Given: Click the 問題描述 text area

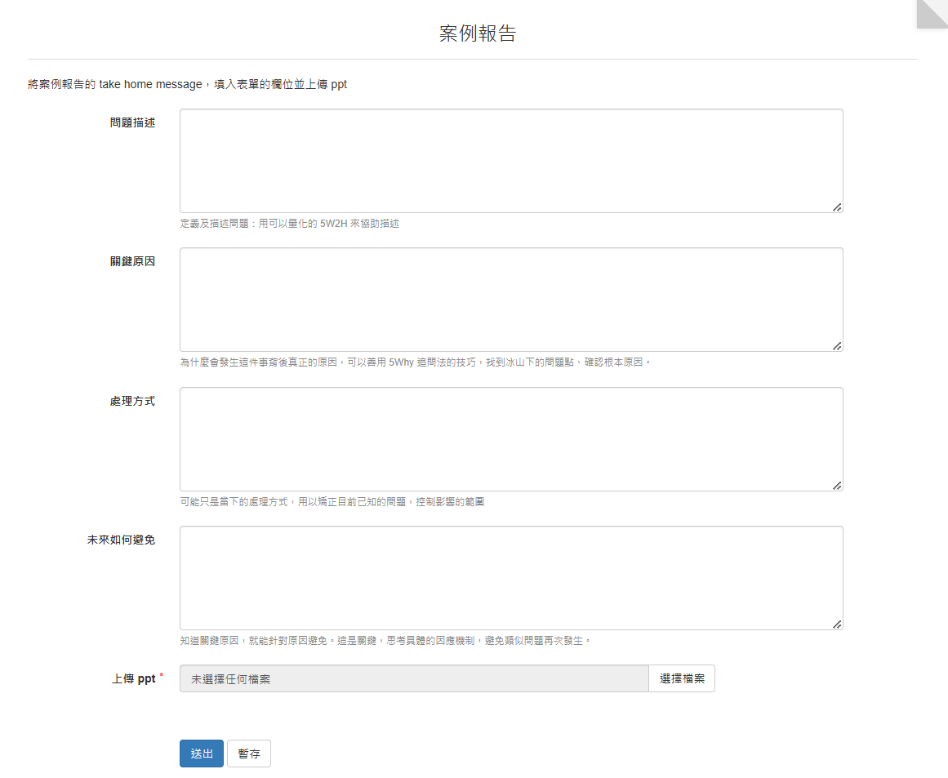Looking at the screenshot, I should coord(511,161).
